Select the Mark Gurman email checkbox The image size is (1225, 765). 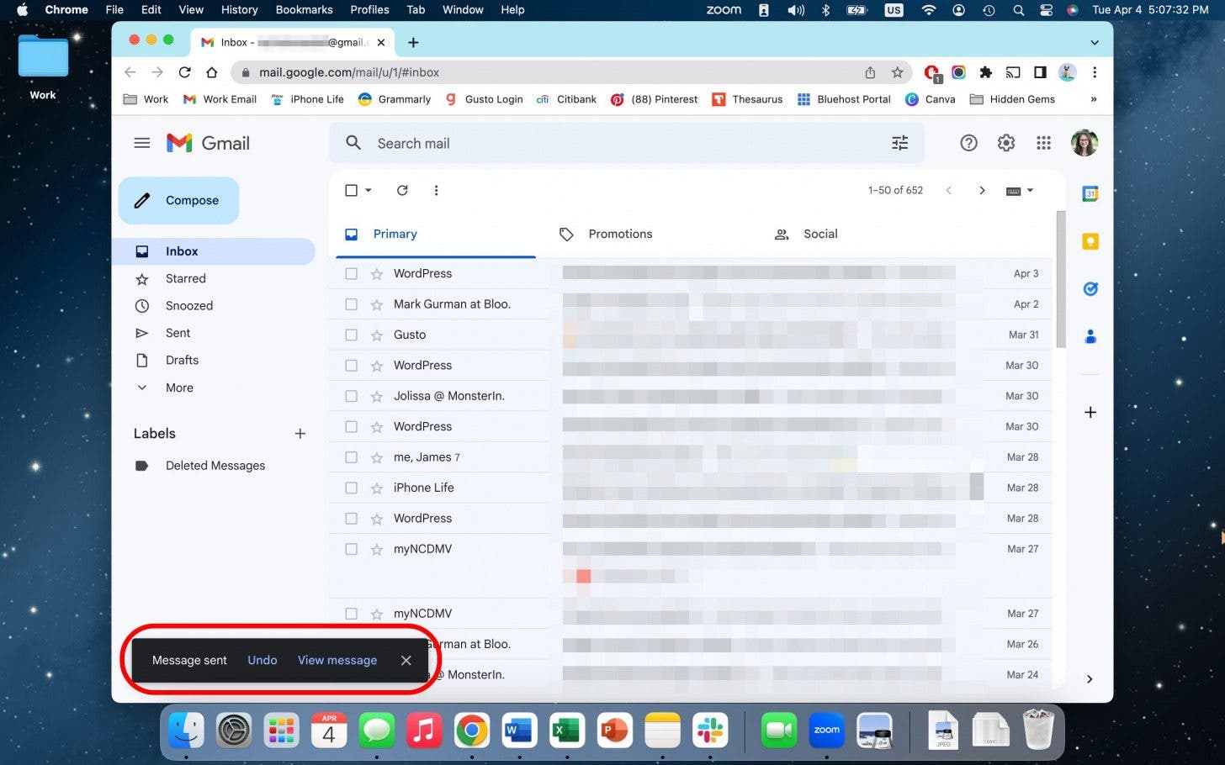[351, 304]
